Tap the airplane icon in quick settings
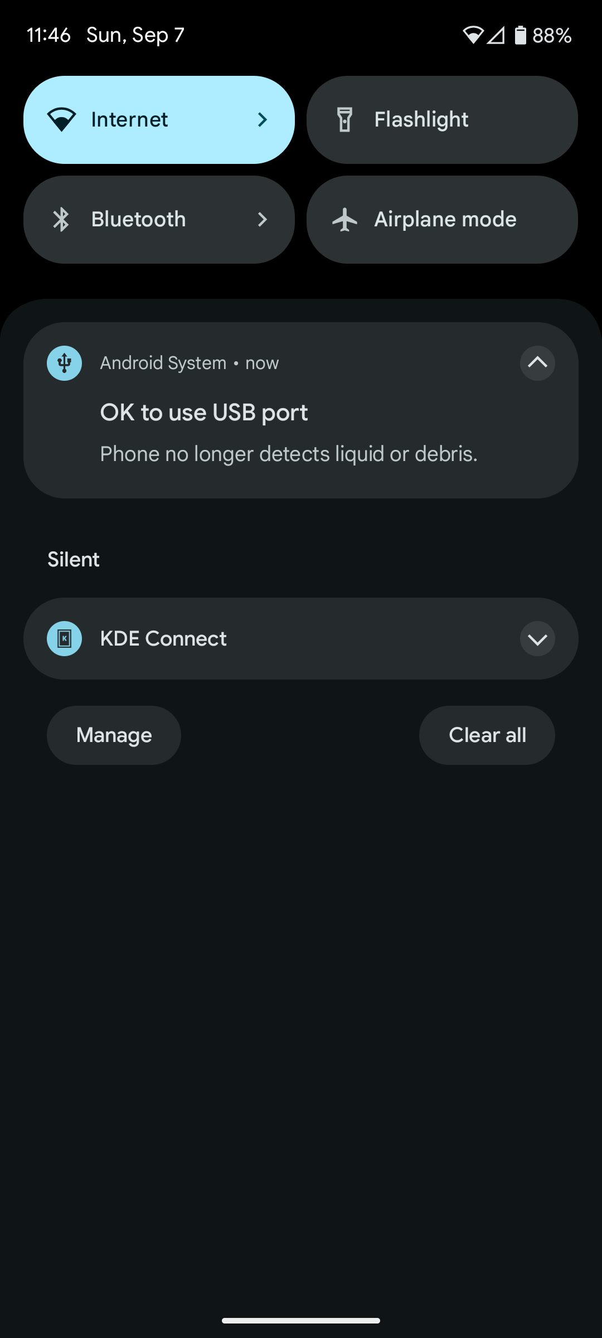This screenshot has width=602, height=1338. click(345, 220)
